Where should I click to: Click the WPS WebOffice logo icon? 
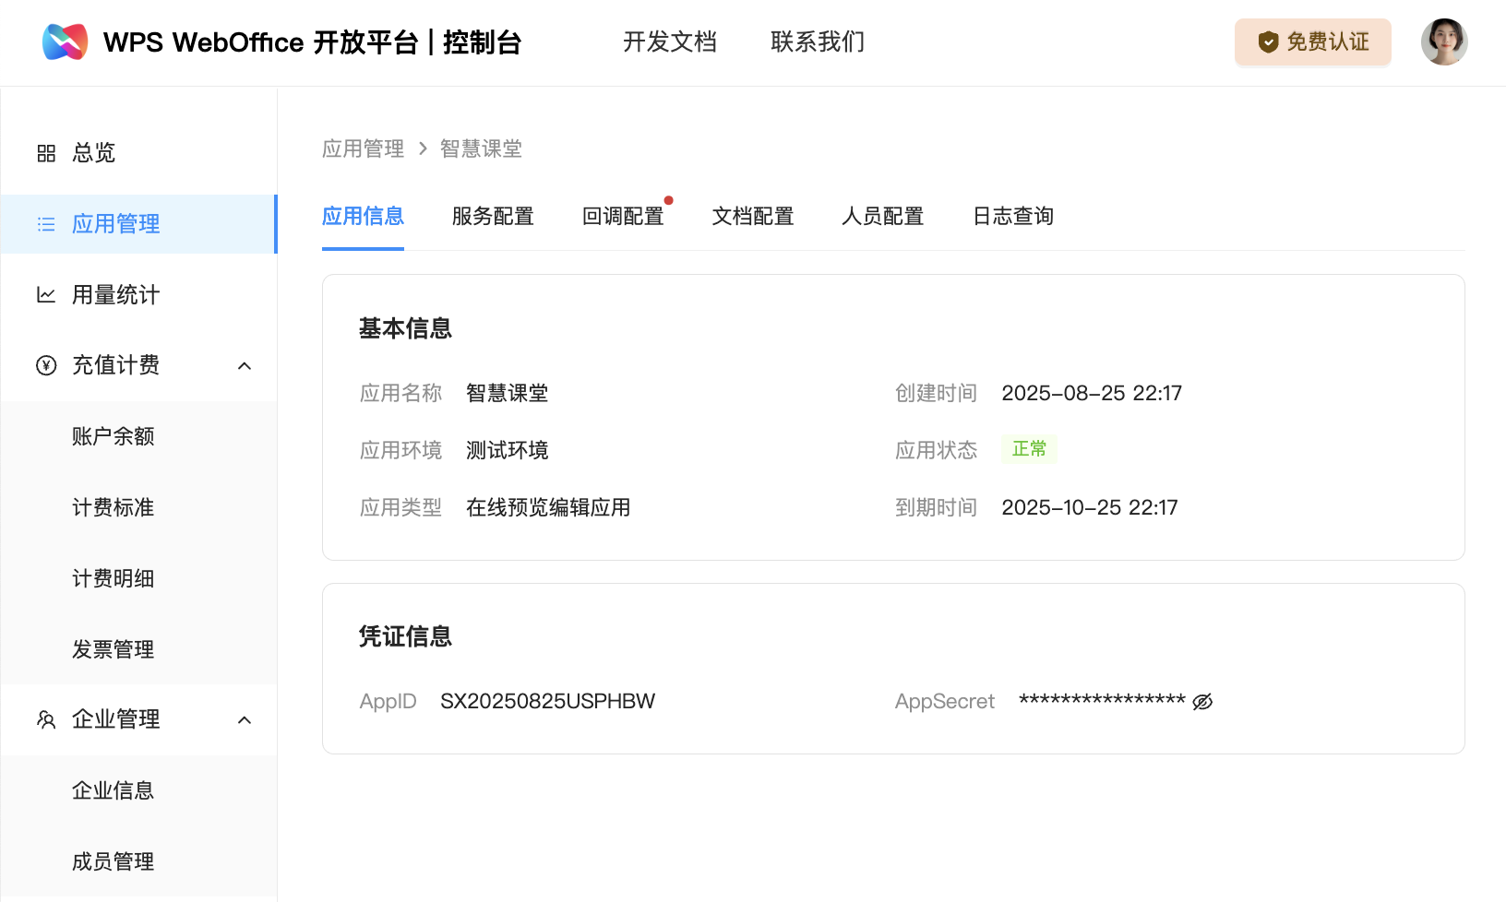(x=66, y=42)
